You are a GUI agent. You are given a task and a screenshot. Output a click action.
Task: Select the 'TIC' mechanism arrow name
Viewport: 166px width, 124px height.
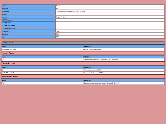(x=3, y=83)
